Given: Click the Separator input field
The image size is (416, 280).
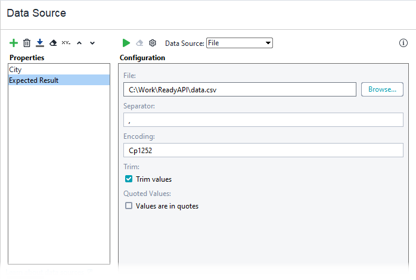Looking at the screenshot, I should point(263,120).
